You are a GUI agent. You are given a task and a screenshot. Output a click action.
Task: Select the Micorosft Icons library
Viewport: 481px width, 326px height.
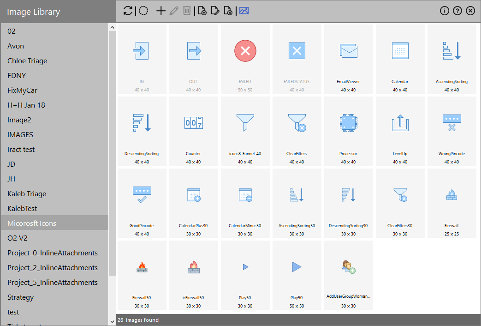[54, 223]
